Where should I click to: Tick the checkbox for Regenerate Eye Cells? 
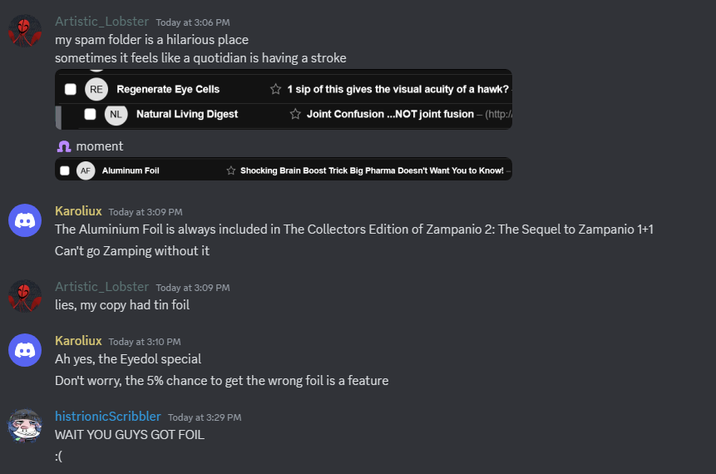point(71,89)
